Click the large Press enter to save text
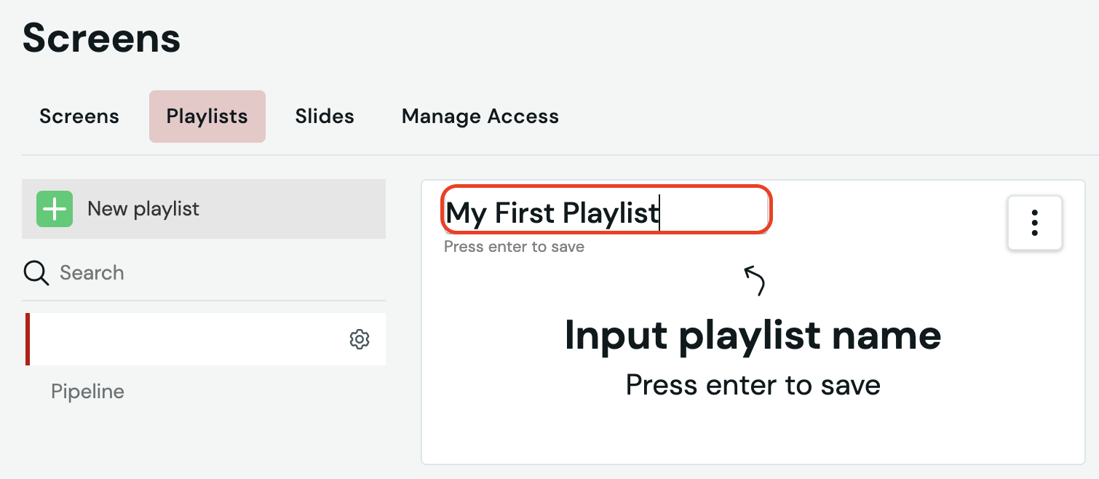 coord(753,385)
